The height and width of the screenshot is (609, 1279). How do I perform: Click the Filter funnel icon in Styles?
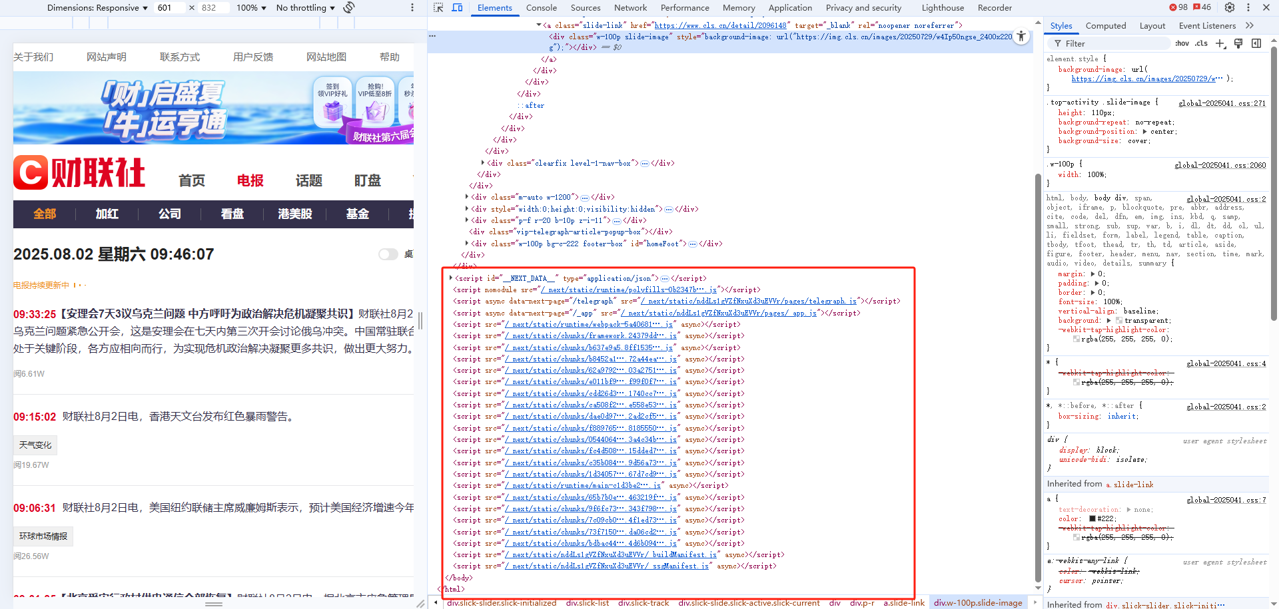pos(1058,43)
